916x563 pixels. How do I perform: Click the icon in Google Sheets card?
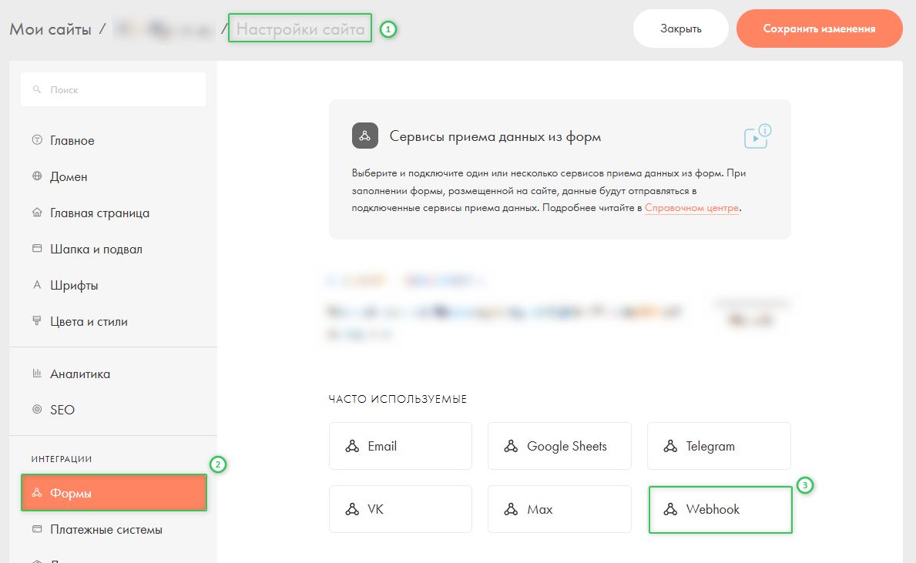point(512,446)
